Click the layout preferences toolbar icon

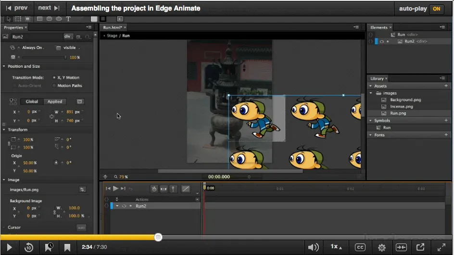(x=120, y=19)
